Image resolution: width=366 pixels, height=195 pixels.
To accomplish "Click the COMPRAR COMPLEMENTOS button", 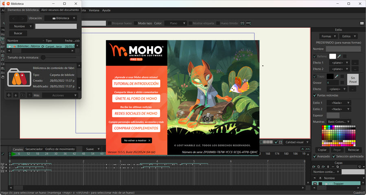I will click(x=136, y=128).
